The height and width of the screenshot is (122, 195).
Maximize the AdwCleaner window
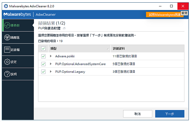coord(171,6)
